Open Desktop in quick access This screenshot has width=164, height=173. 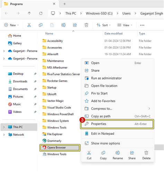(16, 74)
